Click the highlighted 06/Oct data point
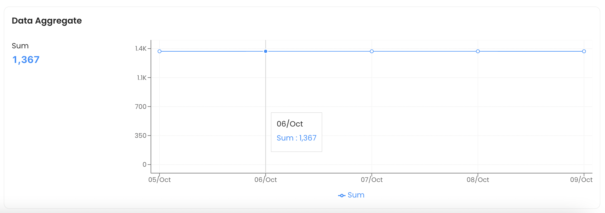The image size is (605, 213). pyautogui.click(x=265, y=51)
